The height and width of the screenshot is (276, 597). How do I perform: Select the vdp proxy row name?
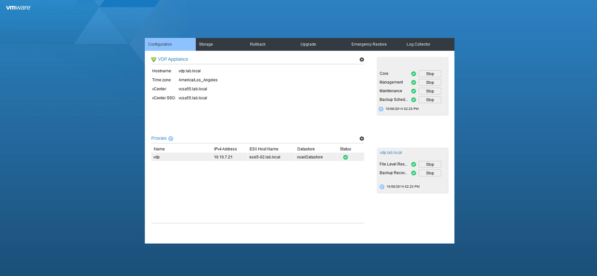(156, 157)
